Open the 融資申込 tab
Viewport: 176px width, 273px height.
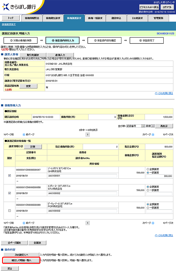[116, 18]
